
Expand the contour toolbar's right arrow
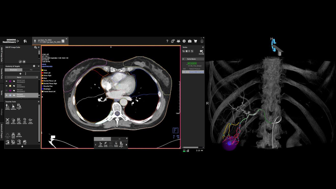[126, 145]
